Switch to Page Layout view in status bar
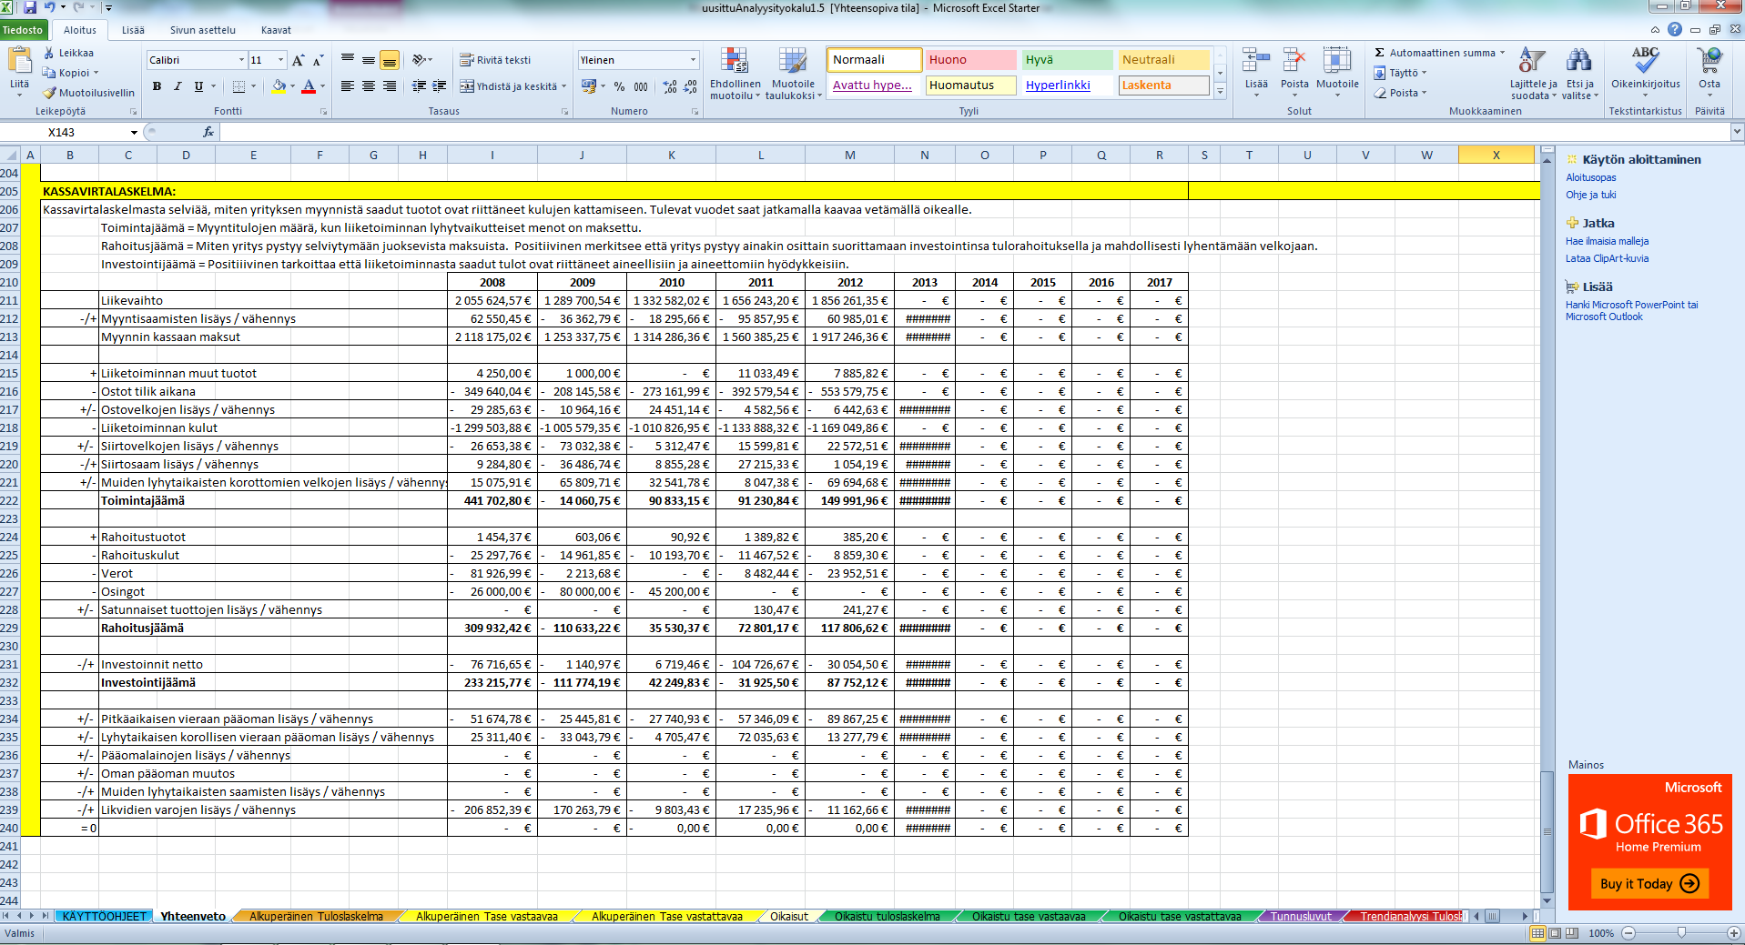The width and height of the screenshot is (1745, 945). [x=1555, y=933]
